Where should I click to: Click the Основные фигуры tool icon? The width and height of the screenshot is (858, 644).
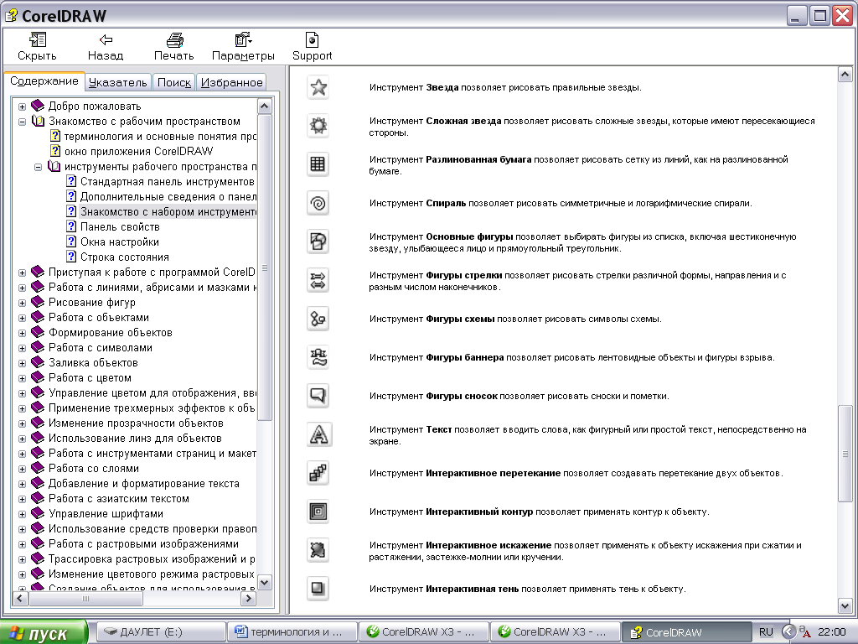click(318, 241)
